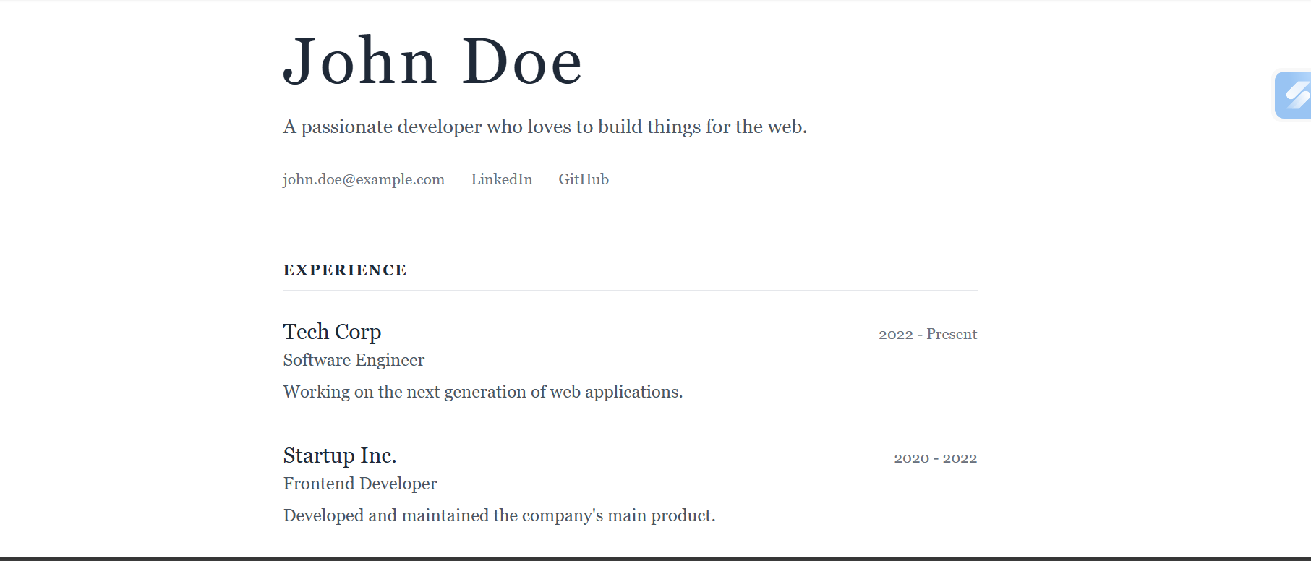Image resolution: width=1311 pixels, height=561 pixels.
Task: Click the word "Doe" in the heading
Action: [x=521, y=62]
